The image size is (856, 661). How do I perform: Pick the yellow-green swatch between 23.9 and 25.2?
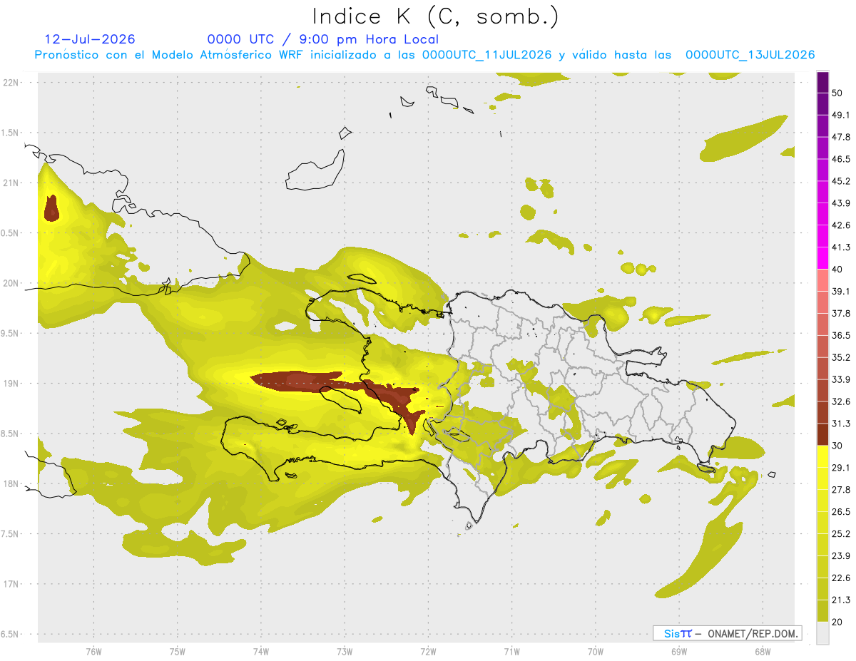point(823,545)
